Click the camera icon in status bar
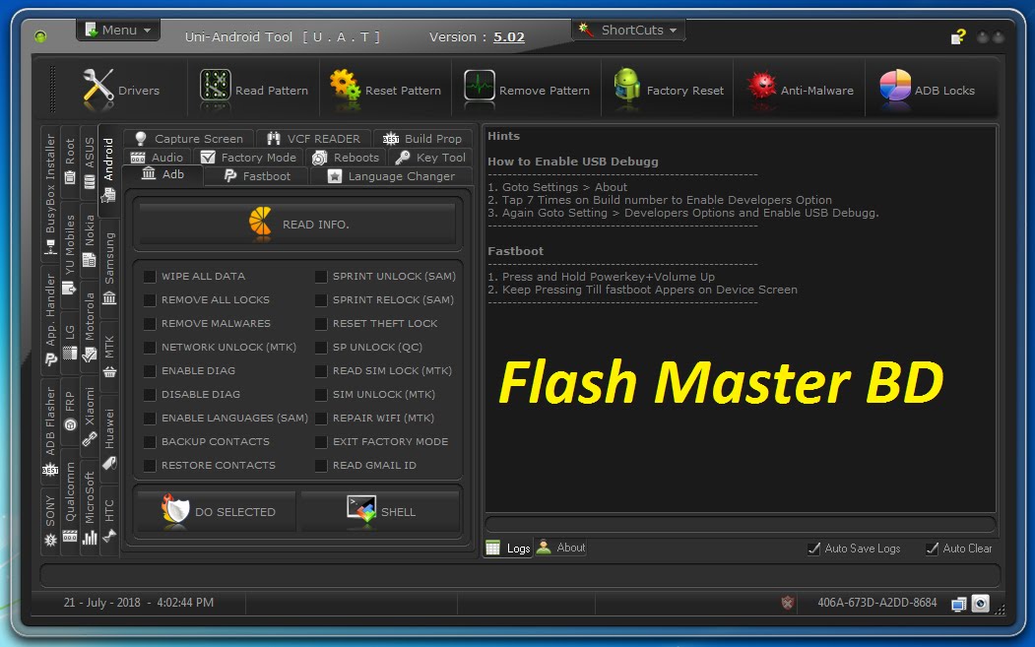 point(981,603)
